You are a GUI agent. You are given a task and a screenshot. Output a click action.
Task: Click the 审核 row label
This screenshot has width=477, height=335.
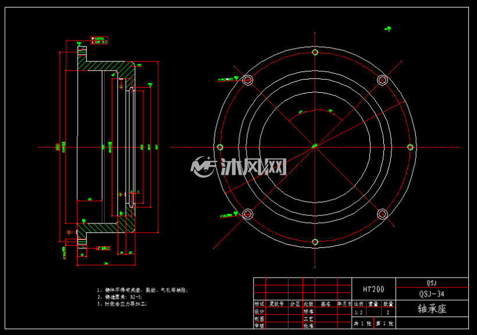[259, 326]
